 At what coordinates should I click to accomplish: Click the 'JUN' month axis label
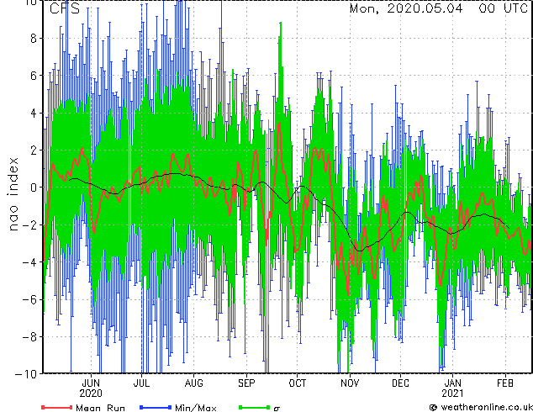(x=91, y=383)
